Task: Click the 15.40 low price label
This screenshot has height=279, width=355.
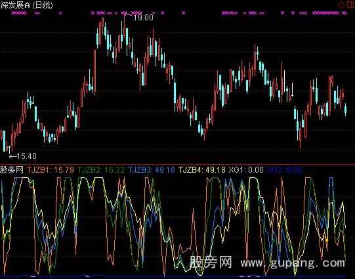Action: coord(26,156)
